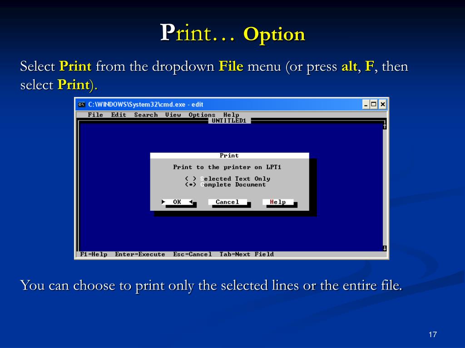465x348 pixels.
Task: Maximize the cmd.exe window
Action: (x=374, y=105)
